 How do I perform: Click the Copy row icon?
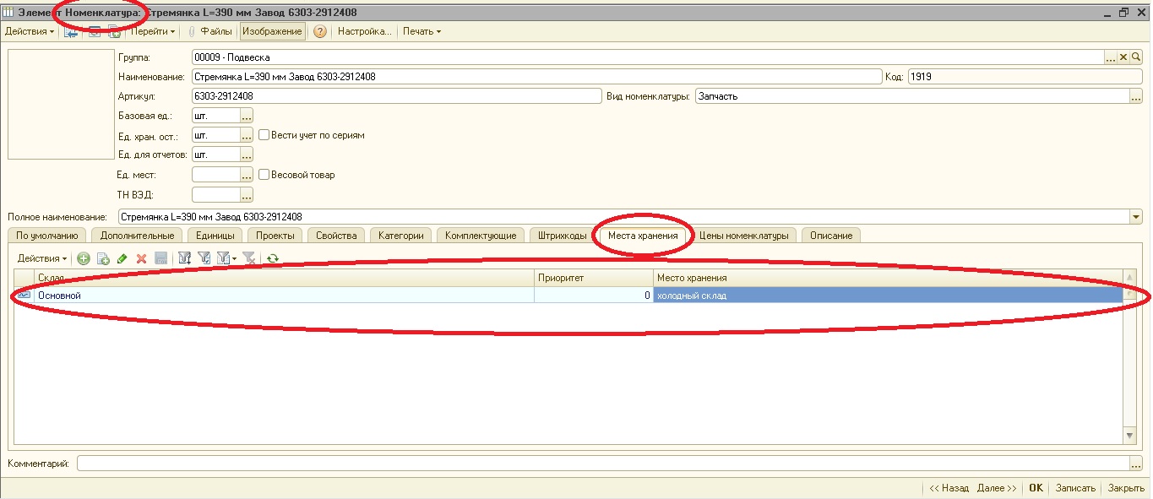(x=102, y=258)
